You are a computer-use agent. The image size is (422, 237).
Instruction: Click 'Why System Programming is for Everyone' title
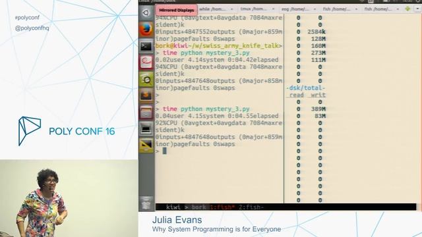[x=217, y=229]
